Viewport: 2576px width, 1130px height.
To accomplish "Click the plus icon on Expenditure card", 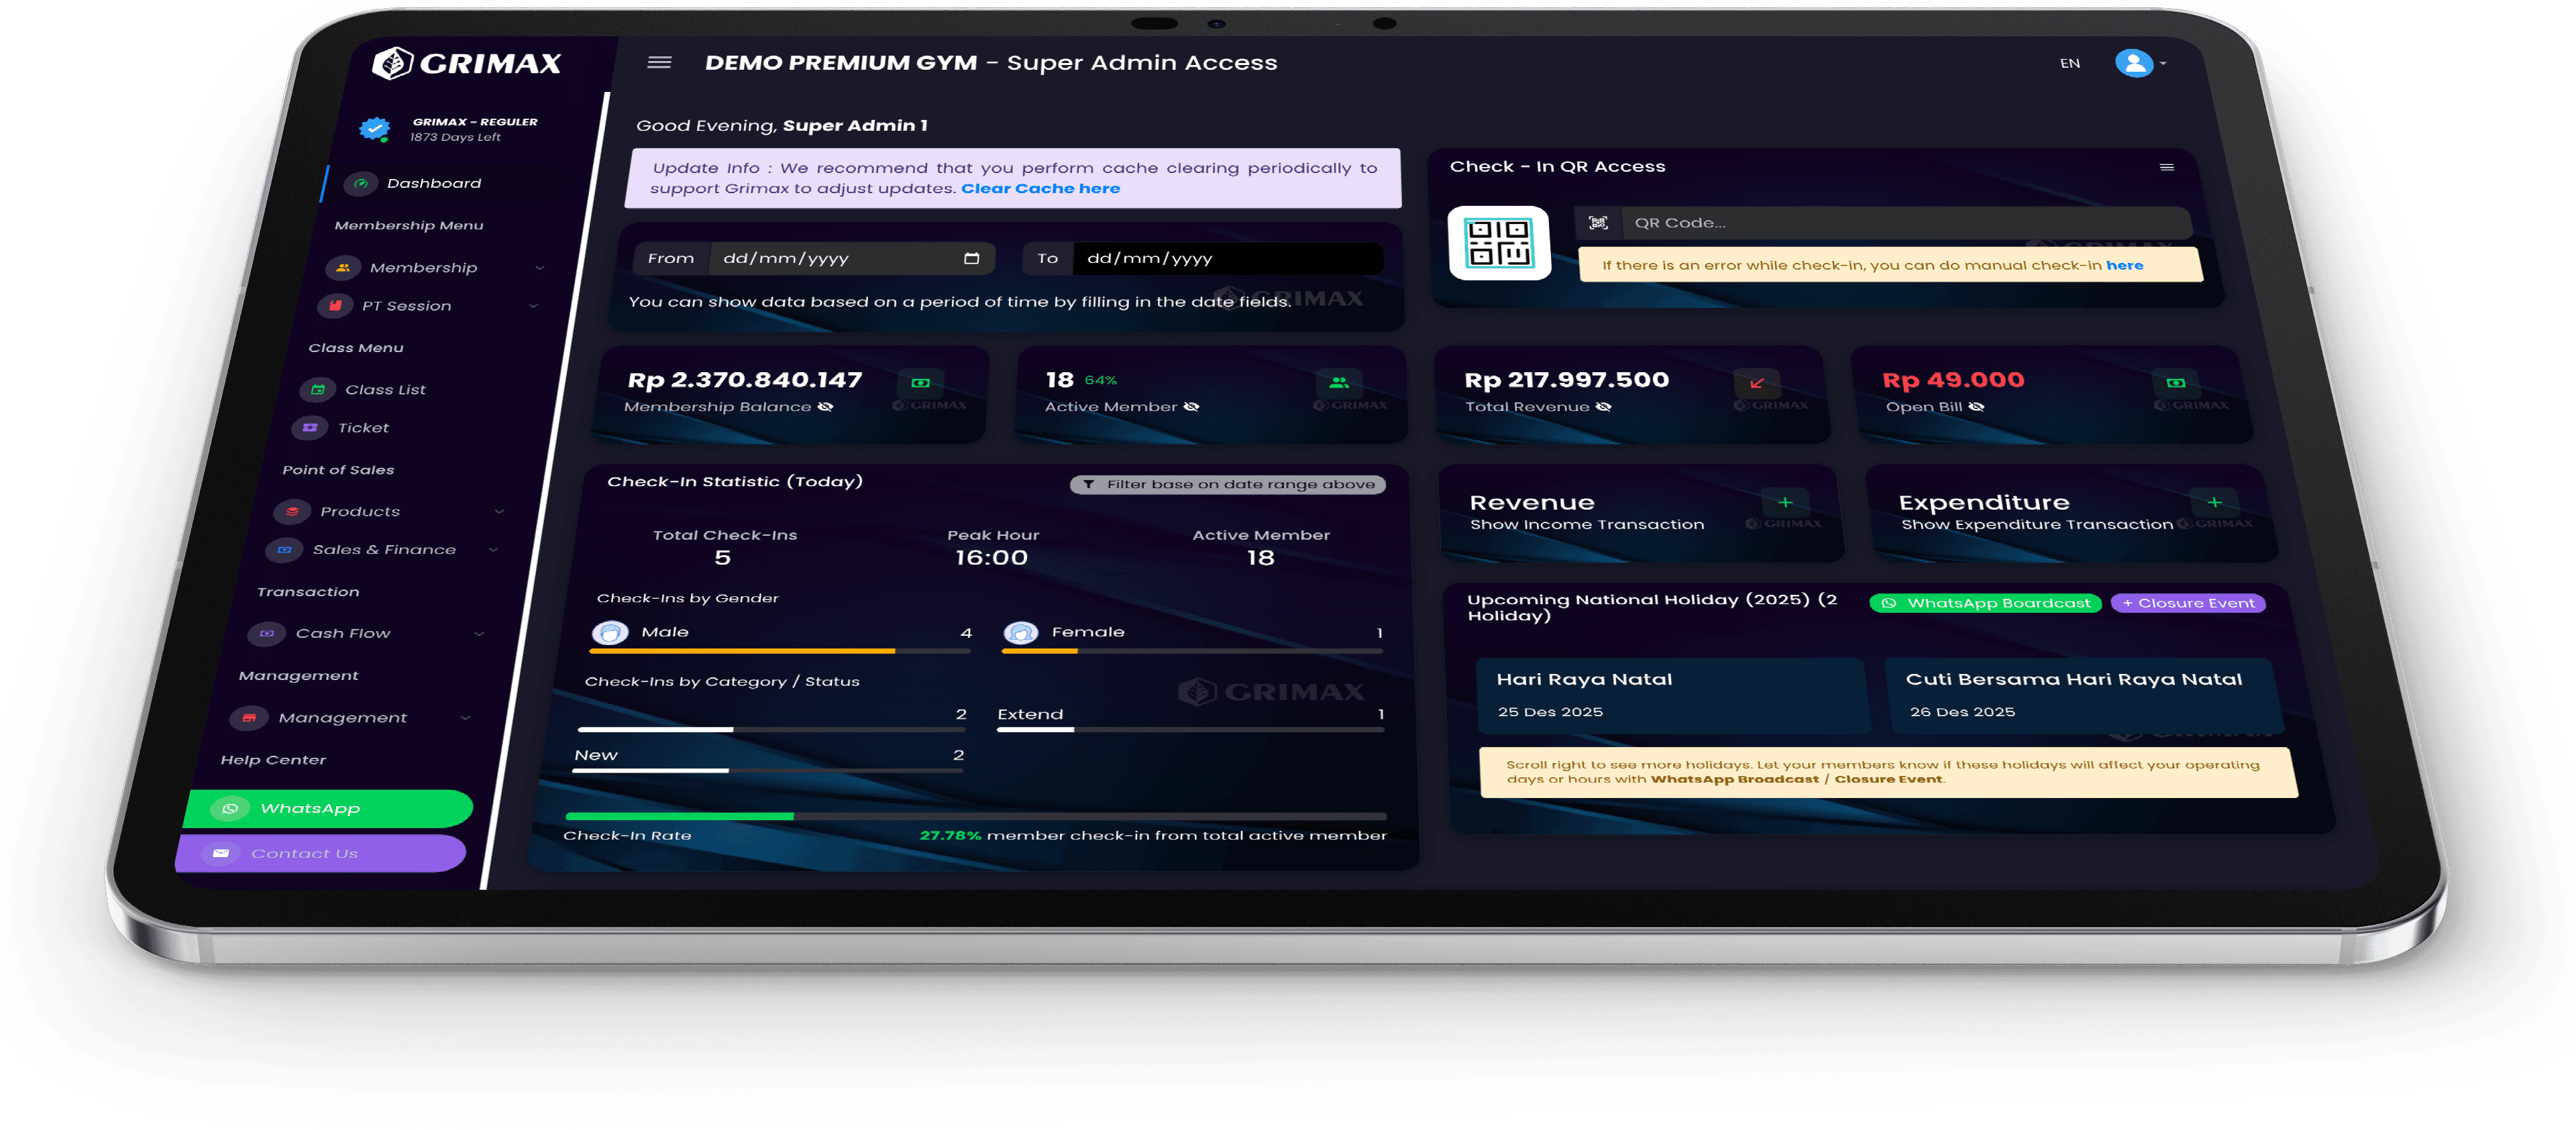I will coord(2214,502).
